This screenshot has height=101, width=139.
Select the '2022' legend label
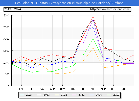click(x=64, y=95)
